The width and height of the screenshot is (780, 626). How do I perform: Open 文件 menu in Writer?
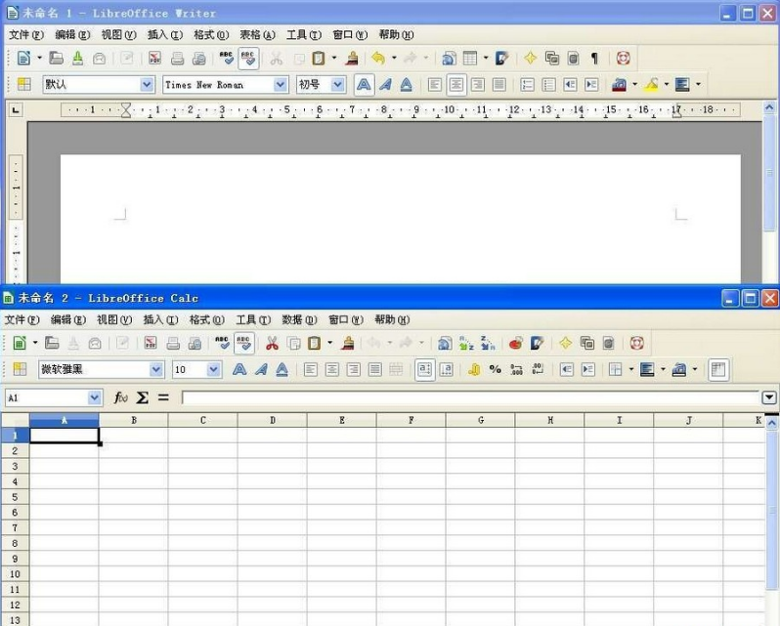pyautogui.click(x=26, y=35)
